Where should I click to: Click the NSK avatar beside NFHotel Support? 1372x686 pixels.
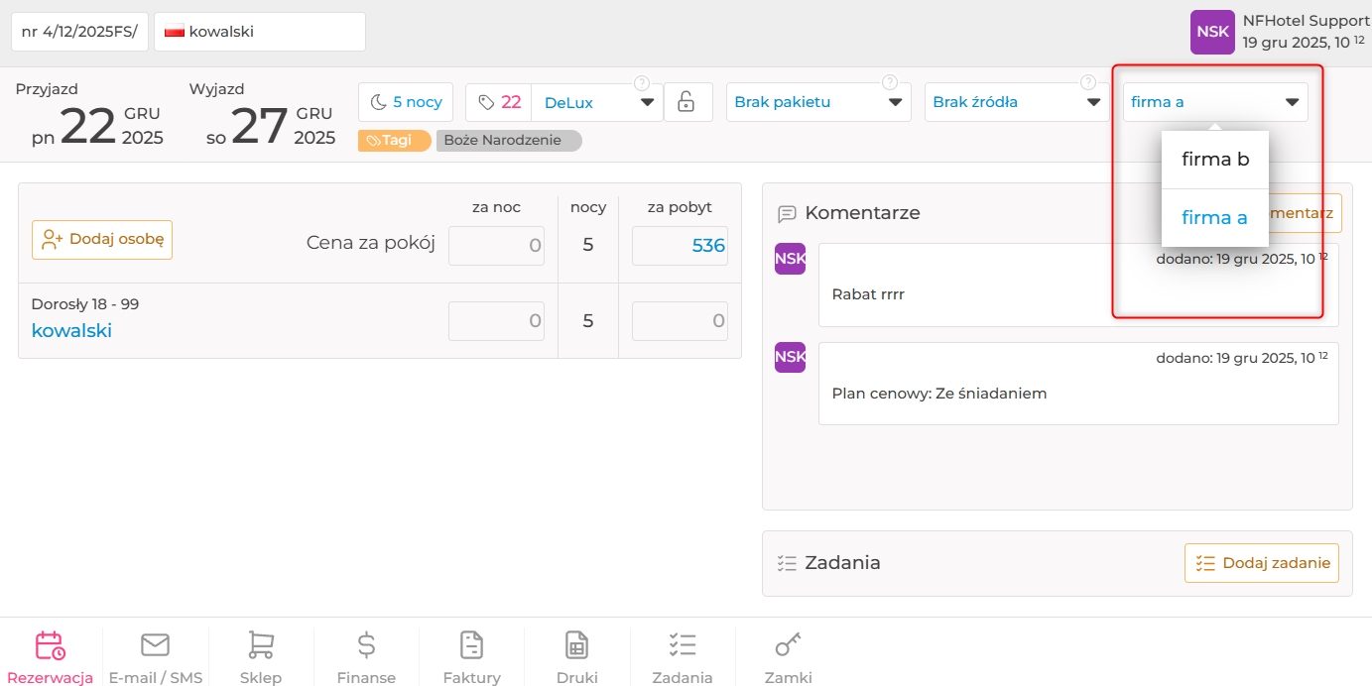tap(1212, 32)
